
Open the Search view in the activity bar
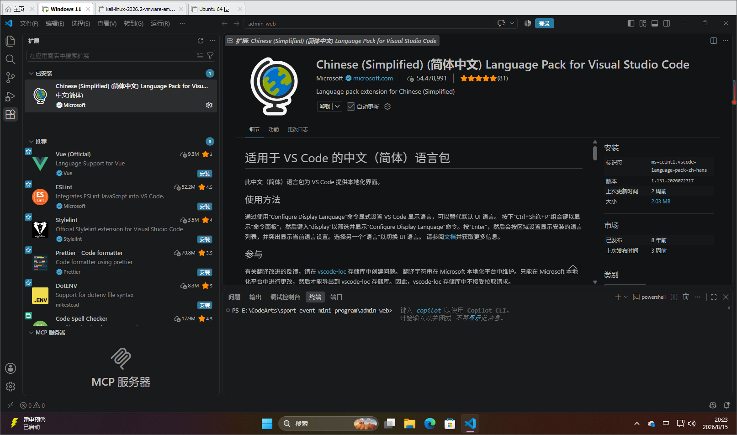point(10,59)
